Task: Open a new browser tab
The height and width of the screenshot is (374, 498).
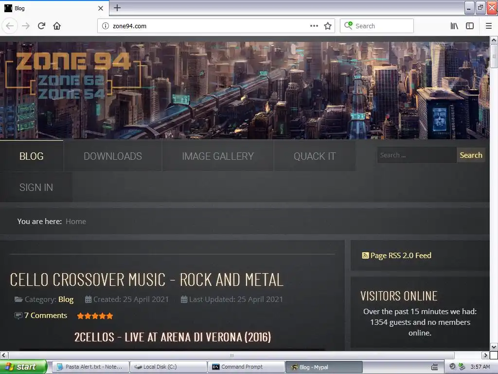Action: tap(117, 8)
